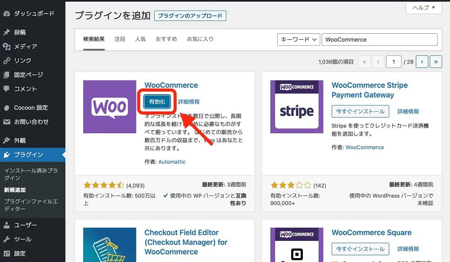Click the ユーザー menu label
Viewport: 450px width, 262px height.
pyautogui.click(x=26, y=225)
